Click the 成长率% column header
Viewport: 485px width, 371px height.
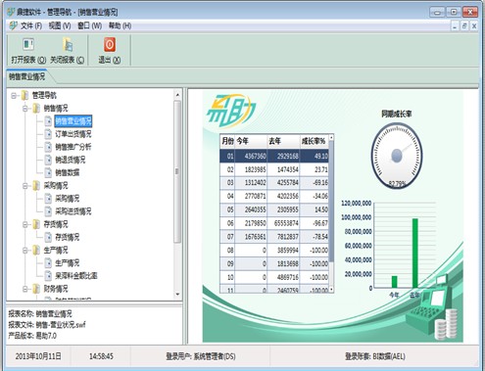[x=315, y=141]
